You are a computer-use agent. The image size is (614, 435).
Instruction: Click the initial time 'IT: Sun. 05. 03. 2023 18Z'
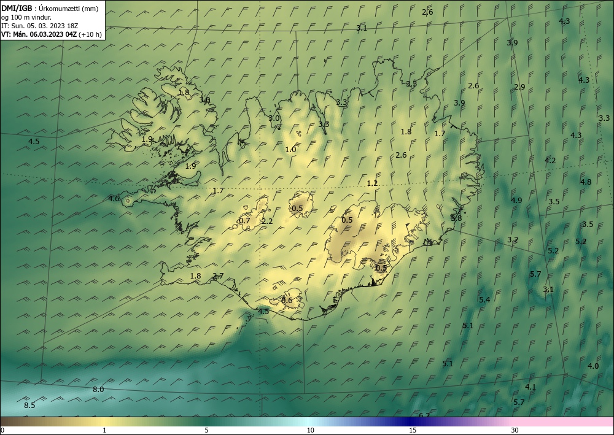[39, 26]
